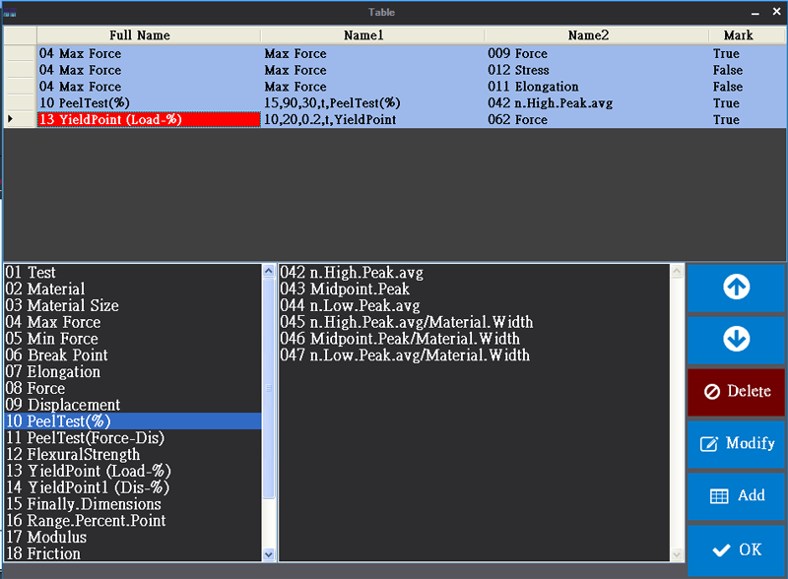The image size is (788, 579).
Task: Confirm with the OK button
Action: tap(736, 549)
